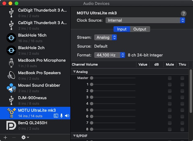The image size is (193, 141).
Task: Switch to the Output tab
Action: 140,29
